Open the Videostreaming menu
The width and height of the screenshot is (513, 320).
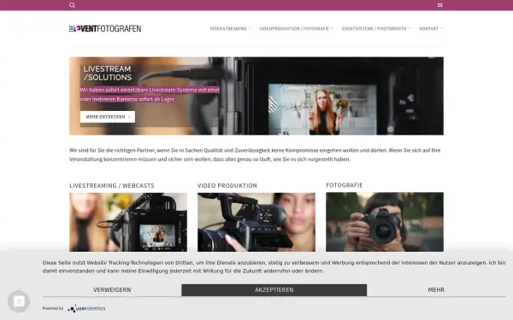click(228, 29)
